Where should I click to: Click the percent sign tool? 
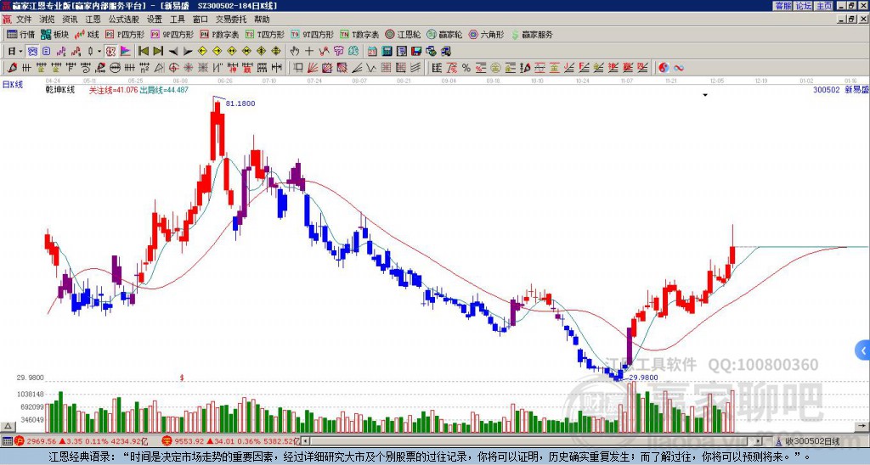coord(466,68)
